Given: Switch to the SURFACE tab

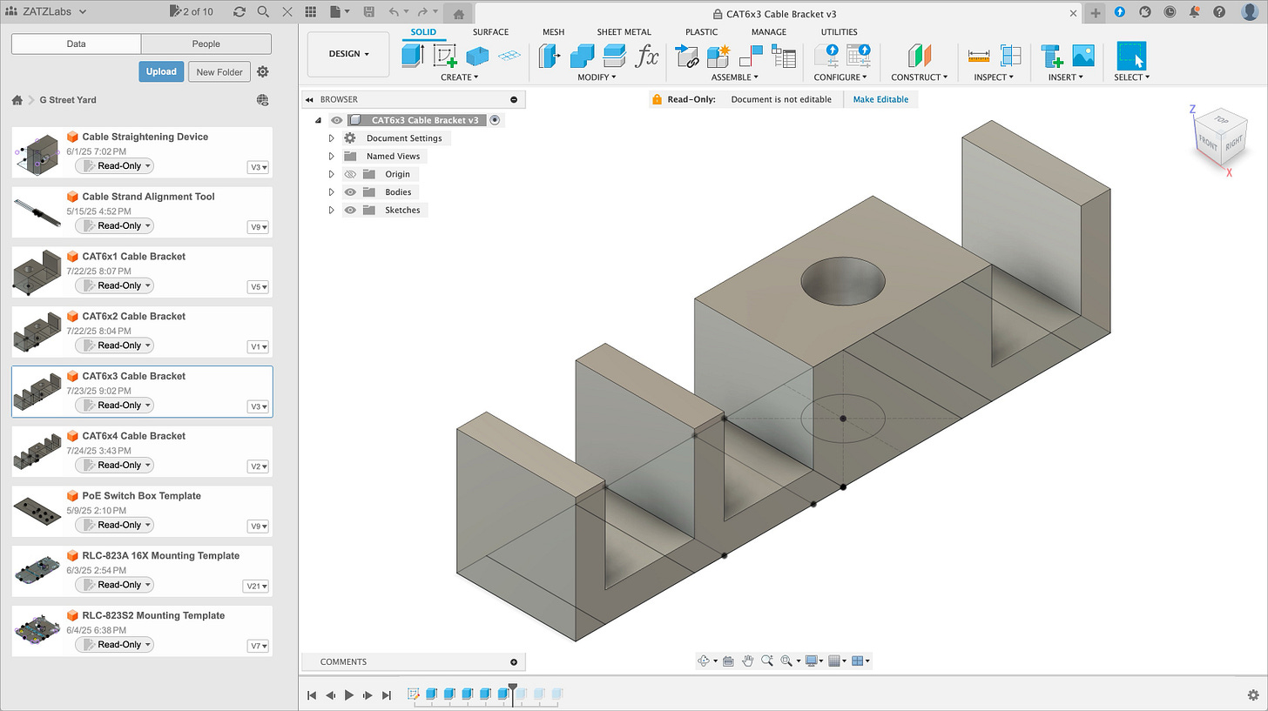Looking at the screenshot, I should tap(490, 32).
